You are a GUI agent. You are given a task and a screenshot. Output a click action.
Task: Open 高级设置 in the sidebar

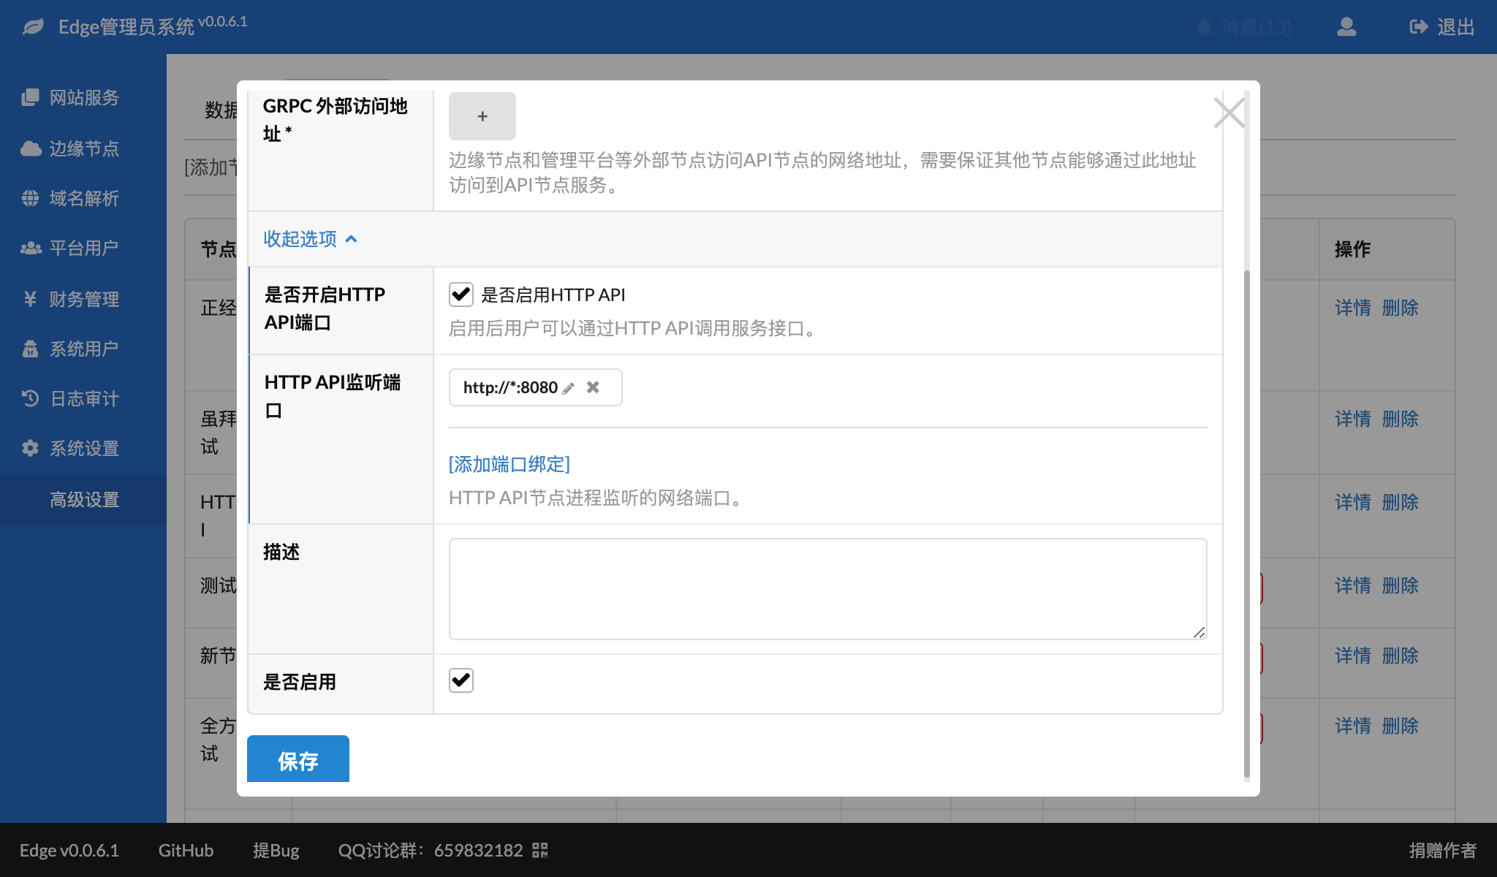(83, 500)
